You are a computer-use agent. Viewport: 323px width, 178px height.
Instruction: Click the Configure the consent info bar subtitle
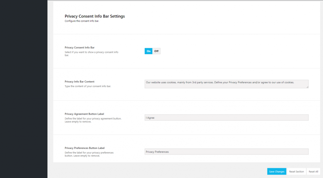[82, 21]
